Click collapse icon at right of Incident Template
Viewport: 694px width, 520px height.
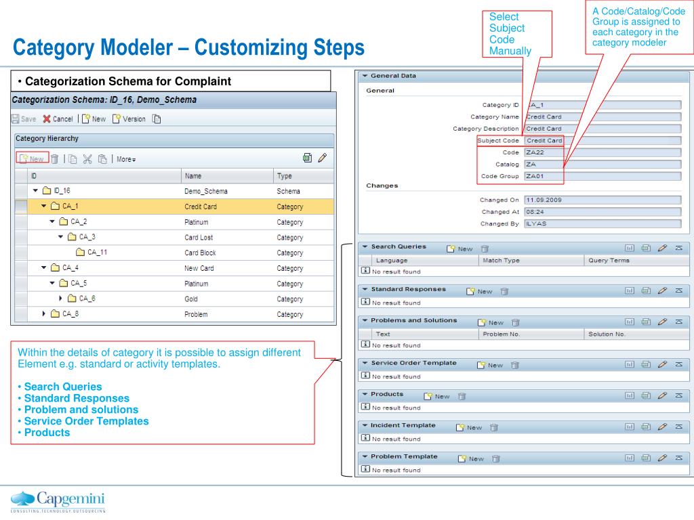point(679,427)
